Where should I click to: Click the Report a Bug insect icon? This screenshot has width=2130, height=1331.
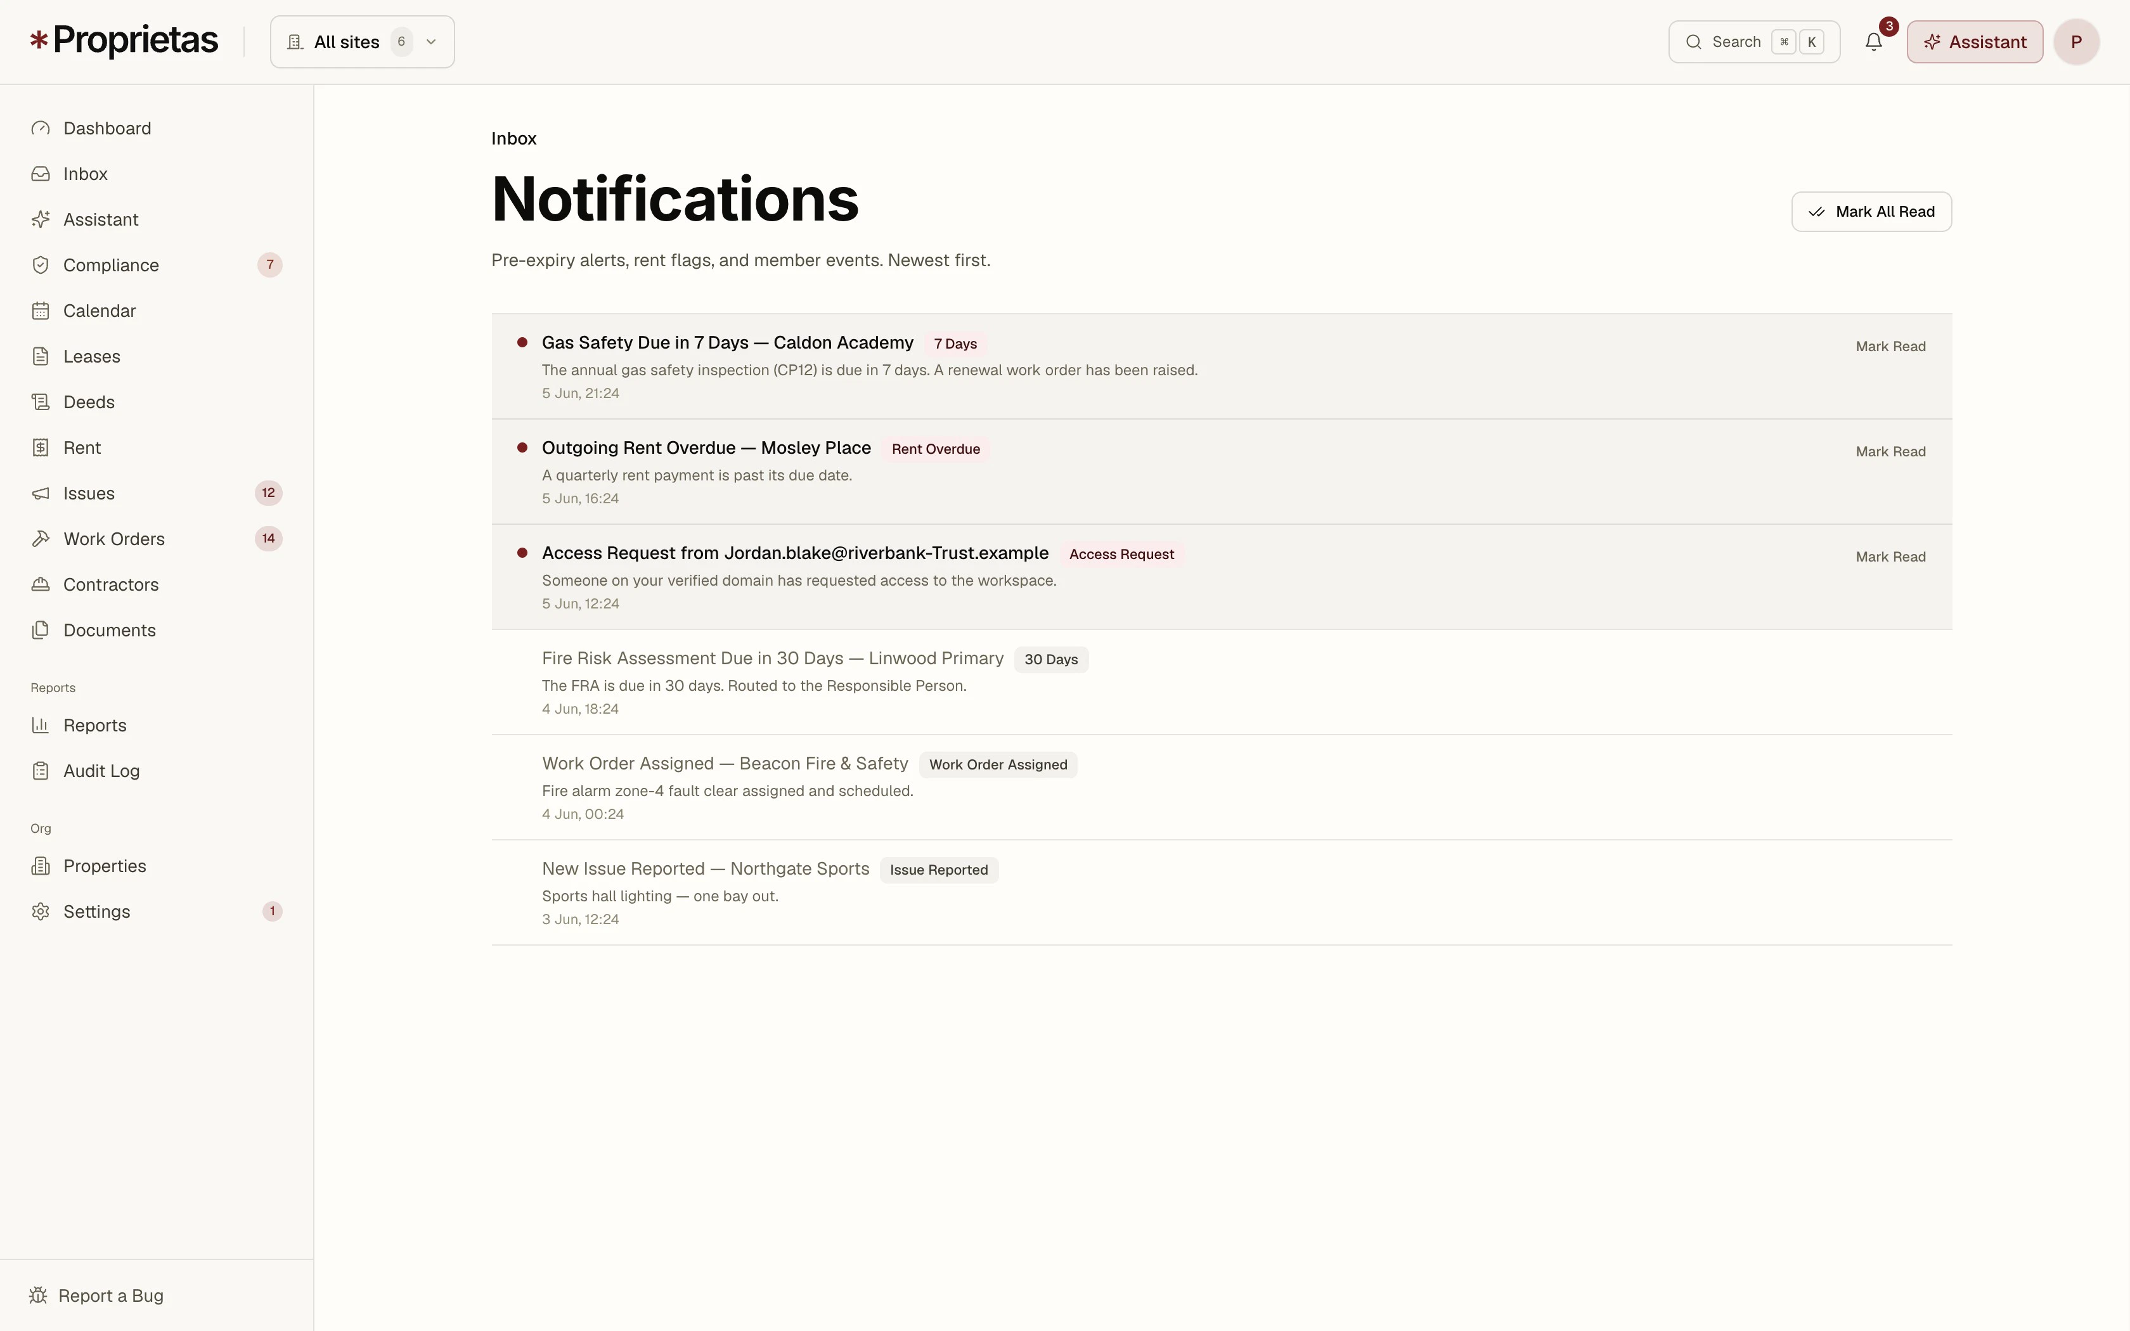point(38,1296)
